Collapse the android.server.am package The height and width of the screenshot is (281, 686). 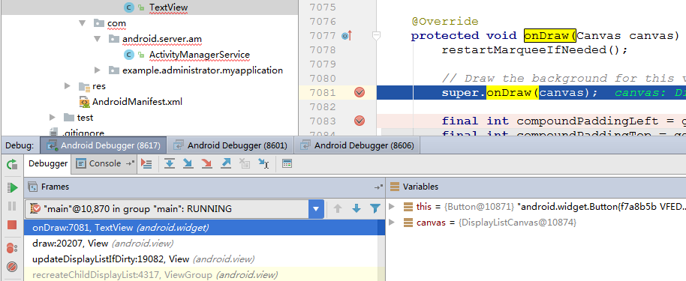coord(98,39)
